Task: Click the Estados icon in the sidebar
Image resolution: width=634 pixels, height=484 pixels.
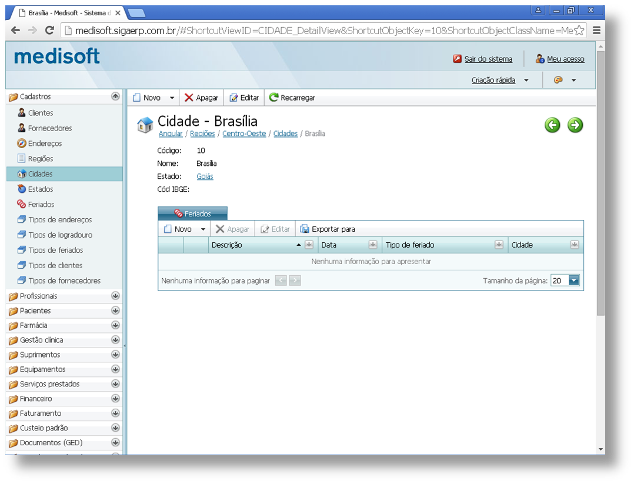Action: 22,189
